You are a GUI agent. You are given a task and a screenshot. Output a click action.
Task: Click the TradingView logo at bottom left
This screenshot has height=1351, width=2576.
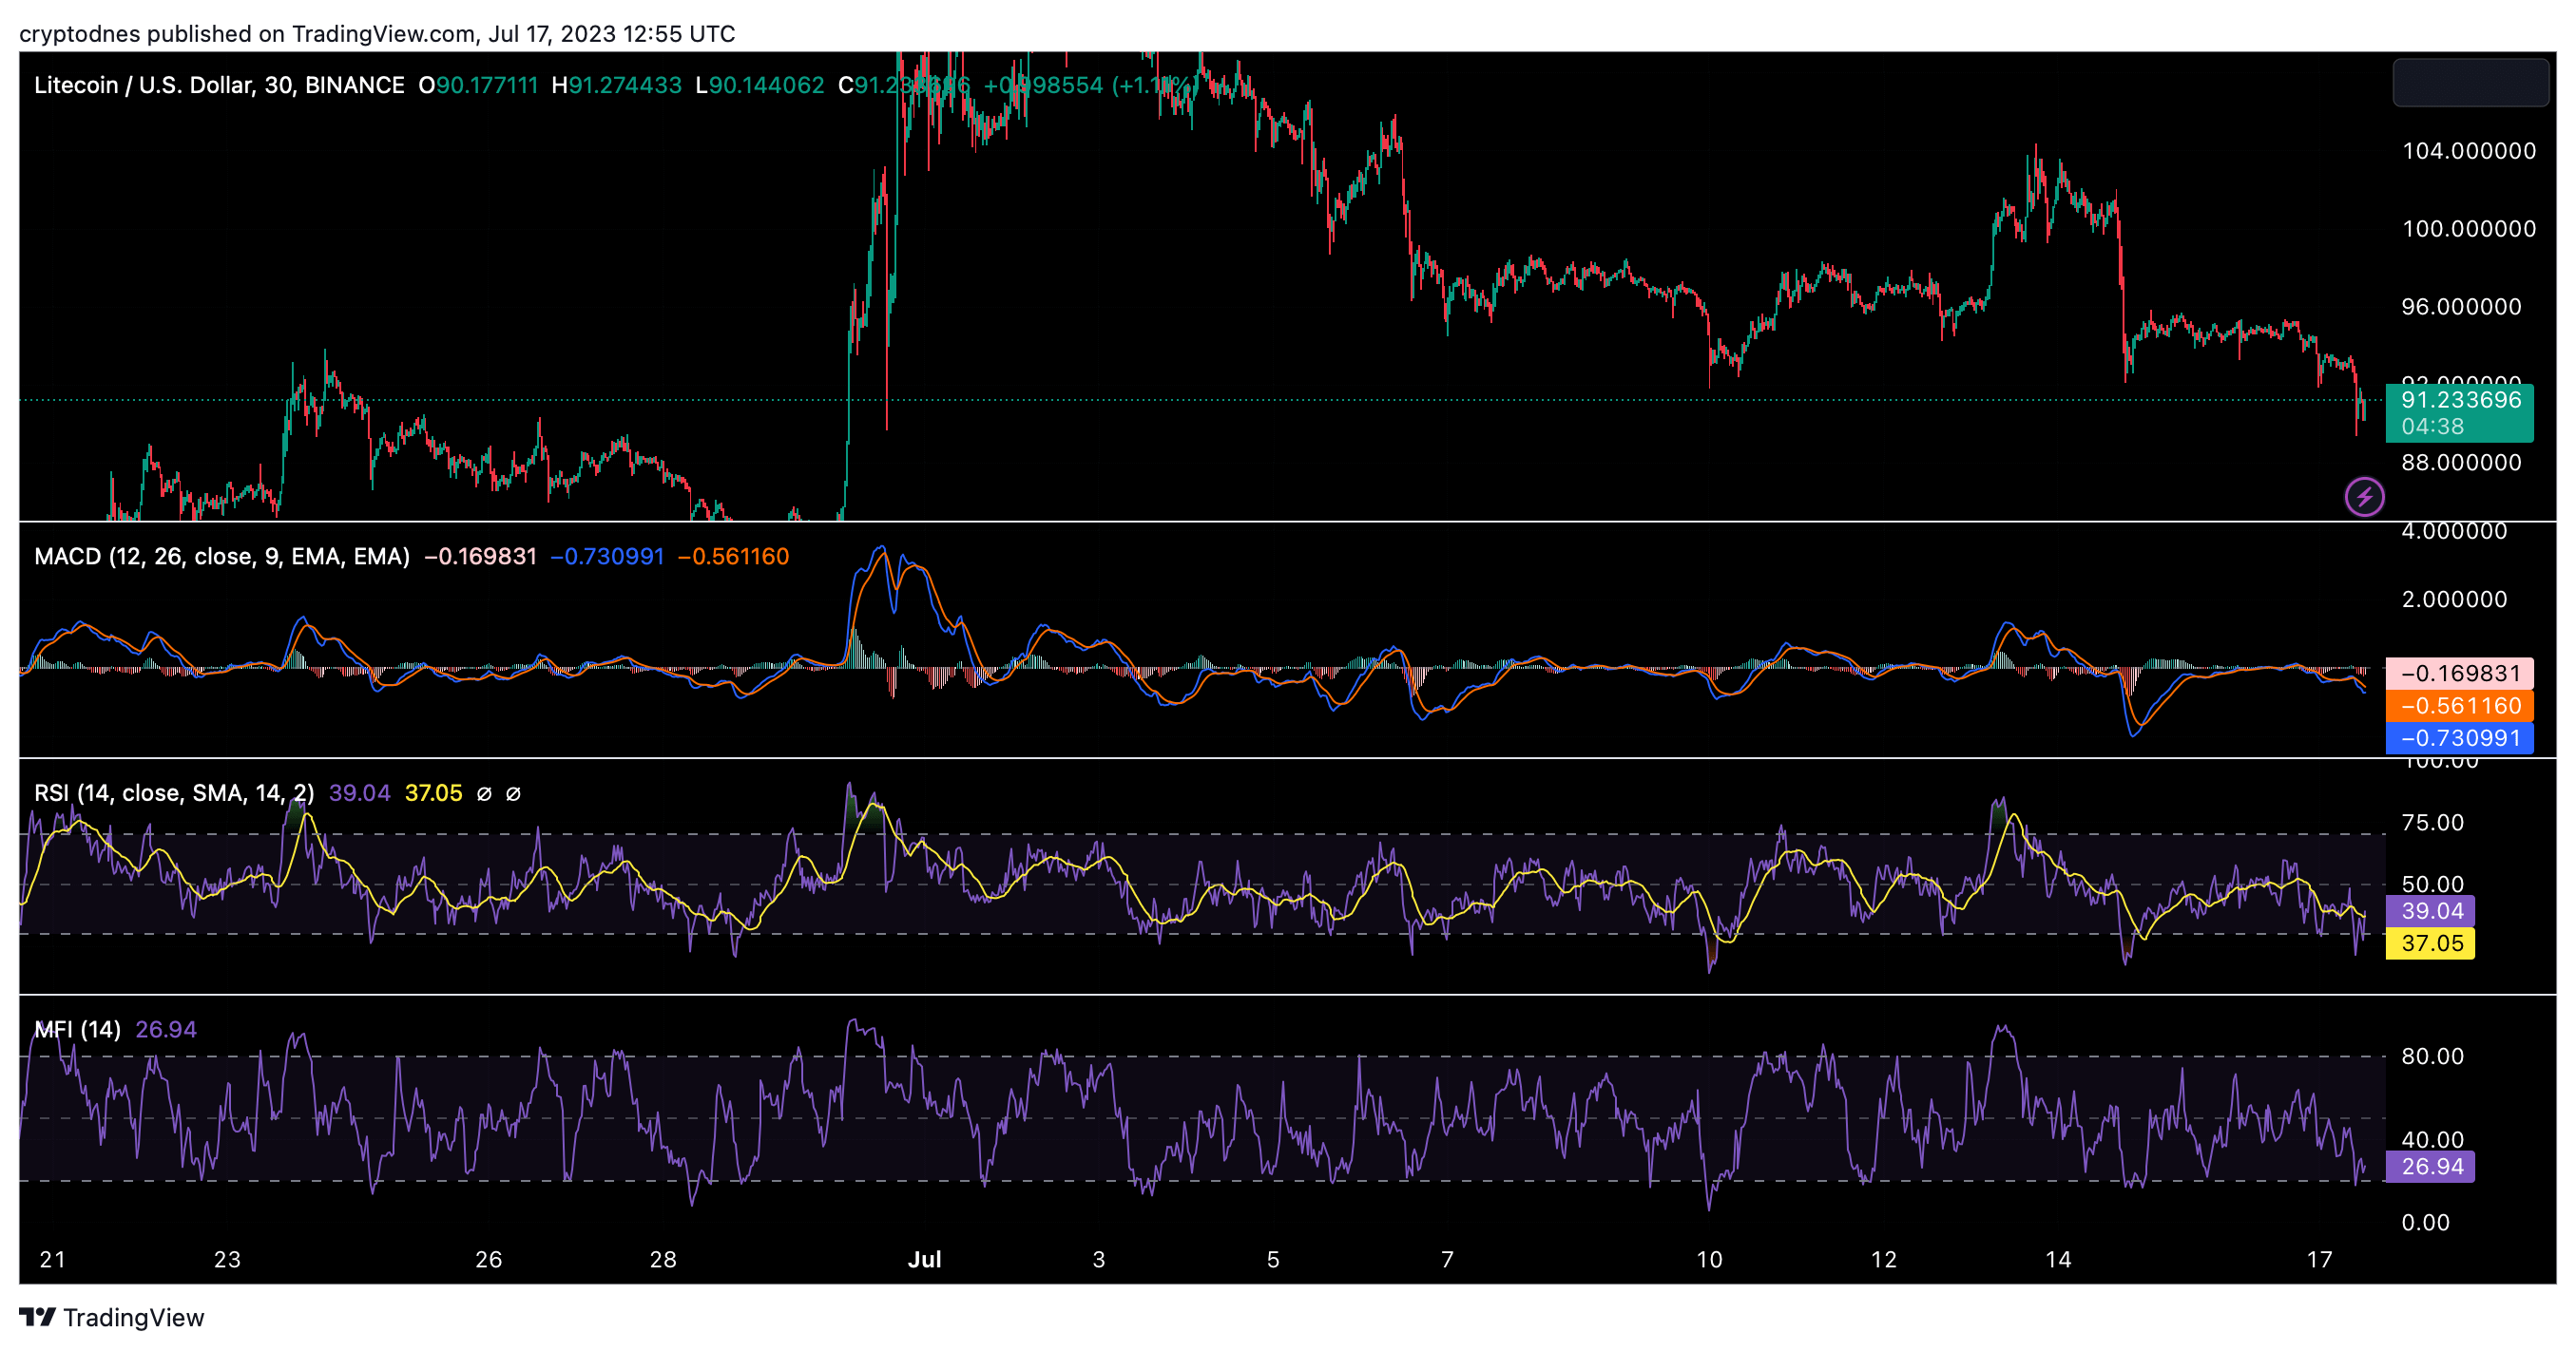[111, 1317]
